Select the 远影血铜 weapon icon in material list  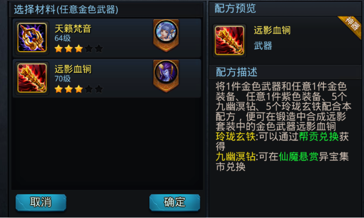click(32, 78)
